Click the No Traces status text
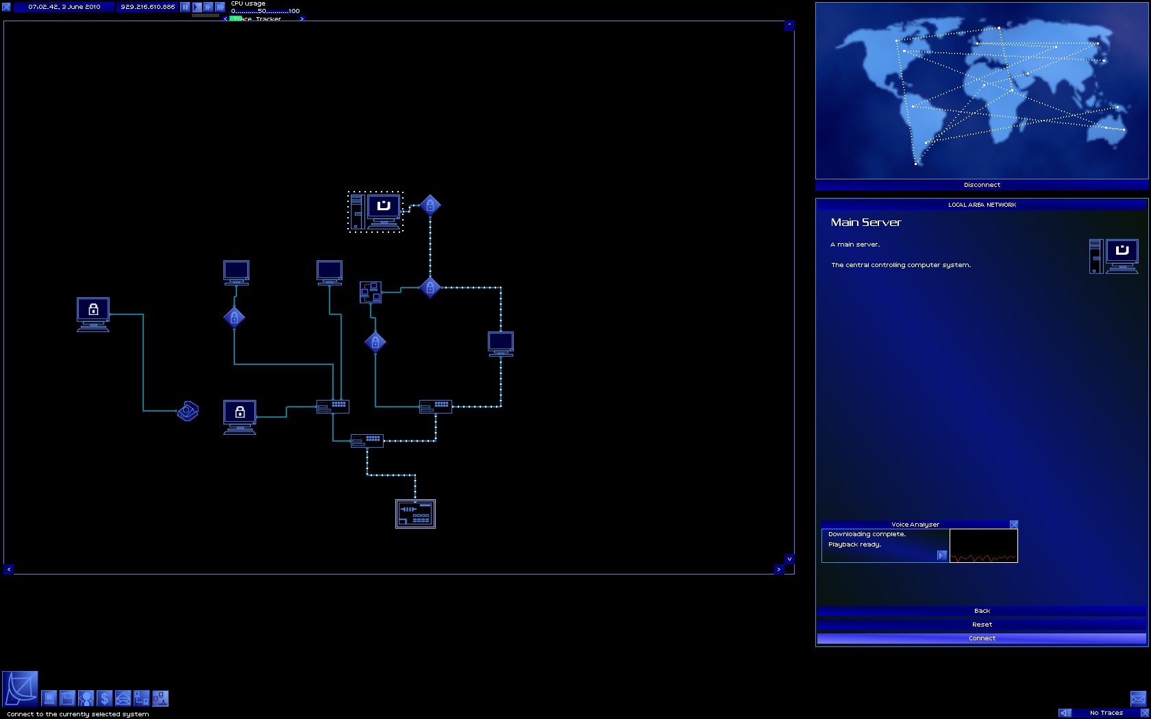1151x719 pixels. [x=1106, y=713]
